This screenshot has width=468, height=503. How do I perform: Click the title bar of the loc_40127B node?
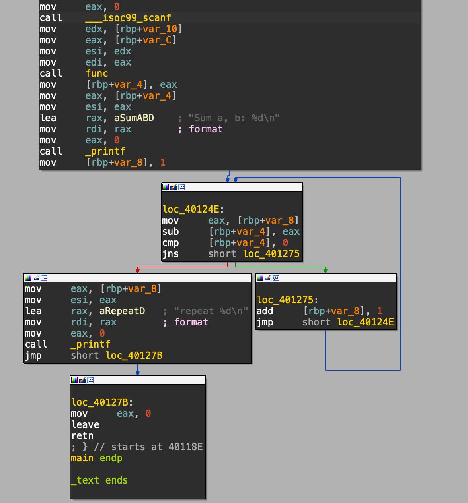(x=138, y=380)
